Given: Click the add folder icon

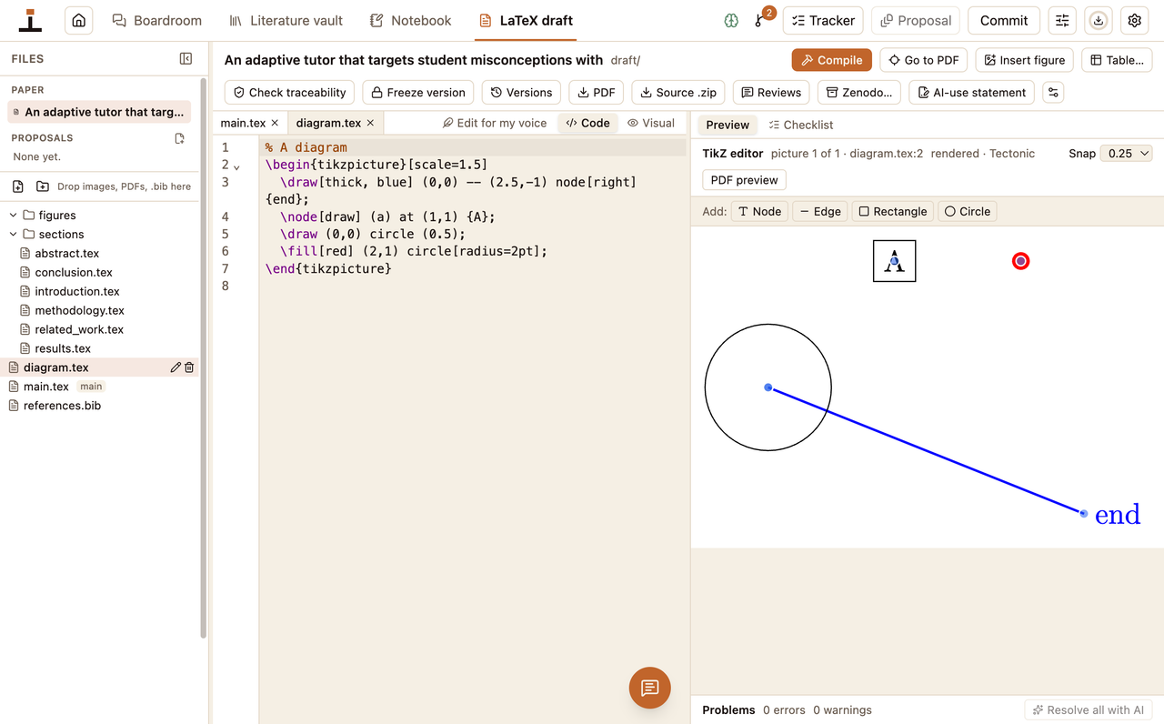Looking at the screenshot, I should tap(43, 186).
